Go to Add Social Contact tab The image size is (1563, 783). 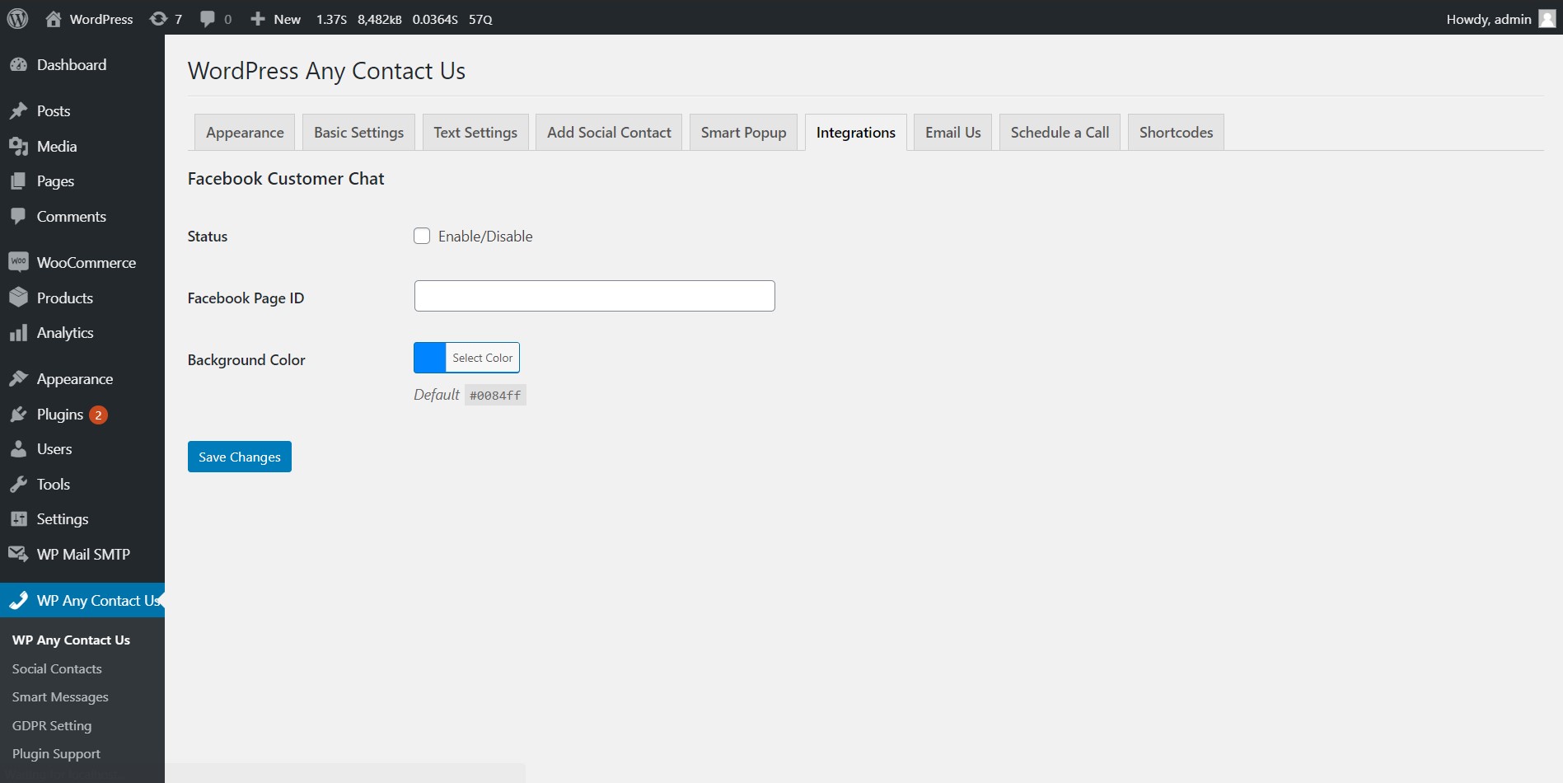[x=609, y=133]
